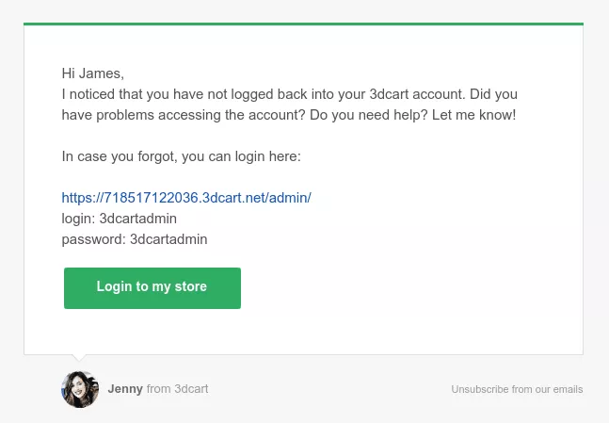This screenshot has width=609, height=423.
Task: Click the "from 3dcart" sender text
Action: pyautogui.click(x=178, y=389)
